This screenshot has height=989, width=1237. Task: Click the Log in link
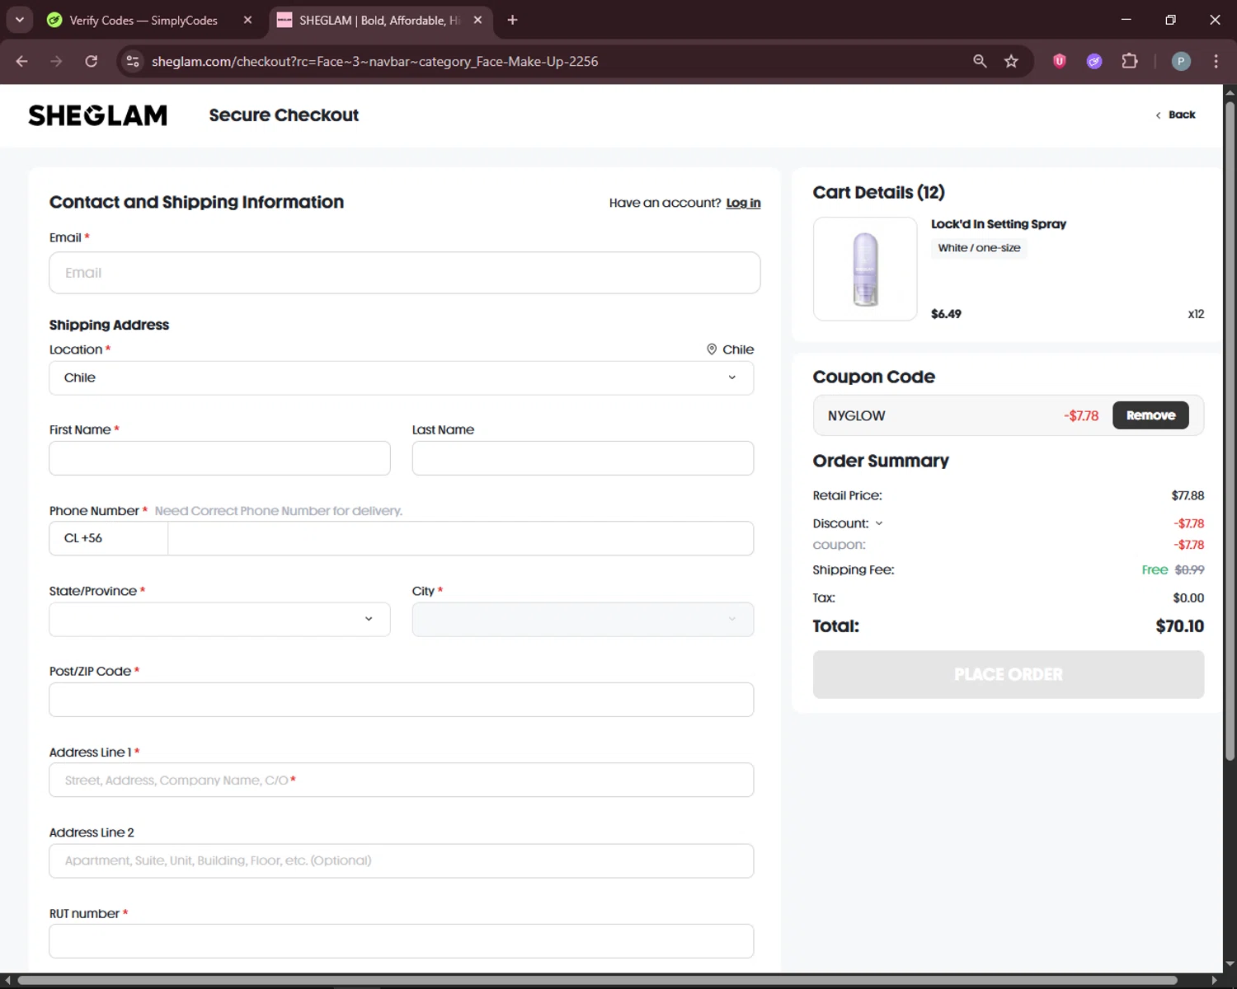[x=743, y=203]
